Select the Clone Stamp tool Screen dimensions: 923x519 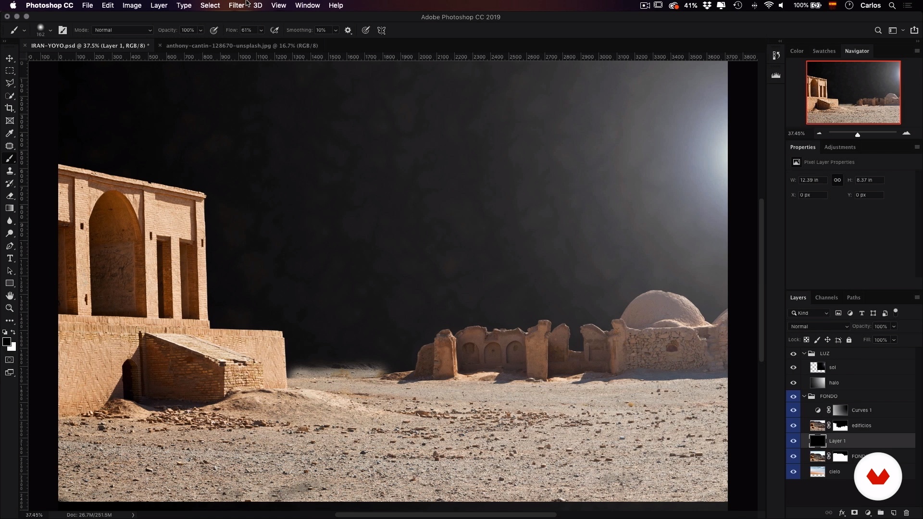pyautogui.click(x=10, y=171)
